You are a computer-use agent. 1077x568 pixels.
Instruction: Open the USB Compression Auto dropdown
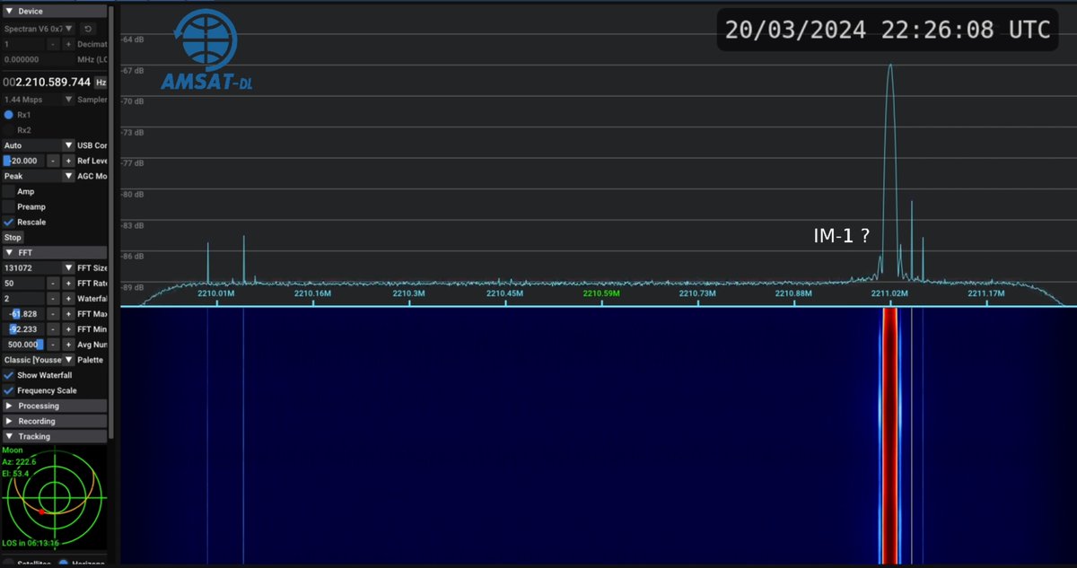point(39,145)
